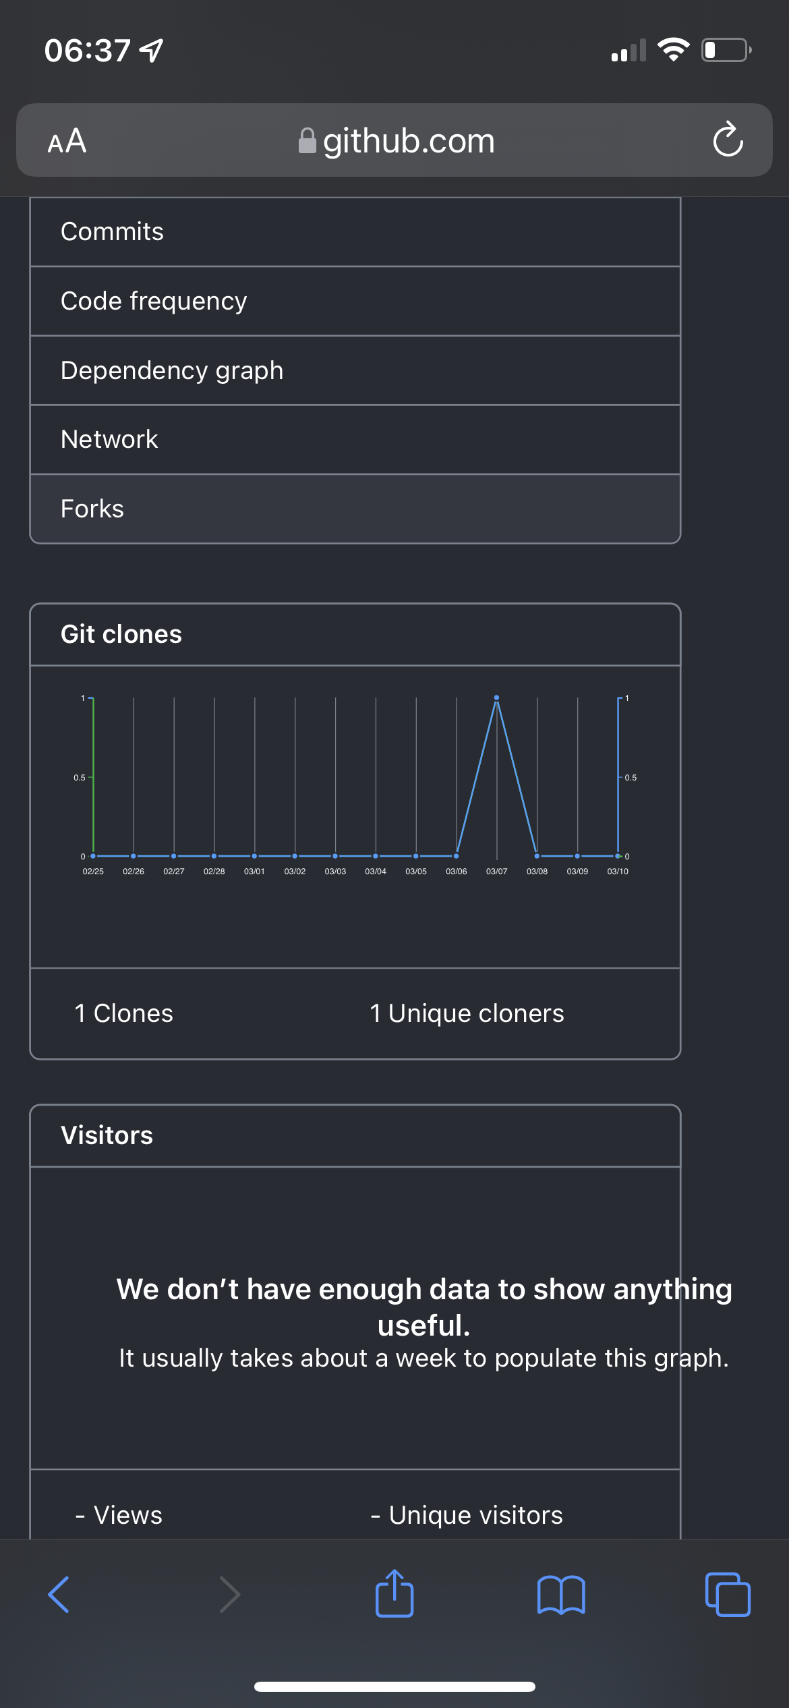Tap the 03/01 x-axis date label
This screenshot has height=1708, width=789.
point(254,872)
